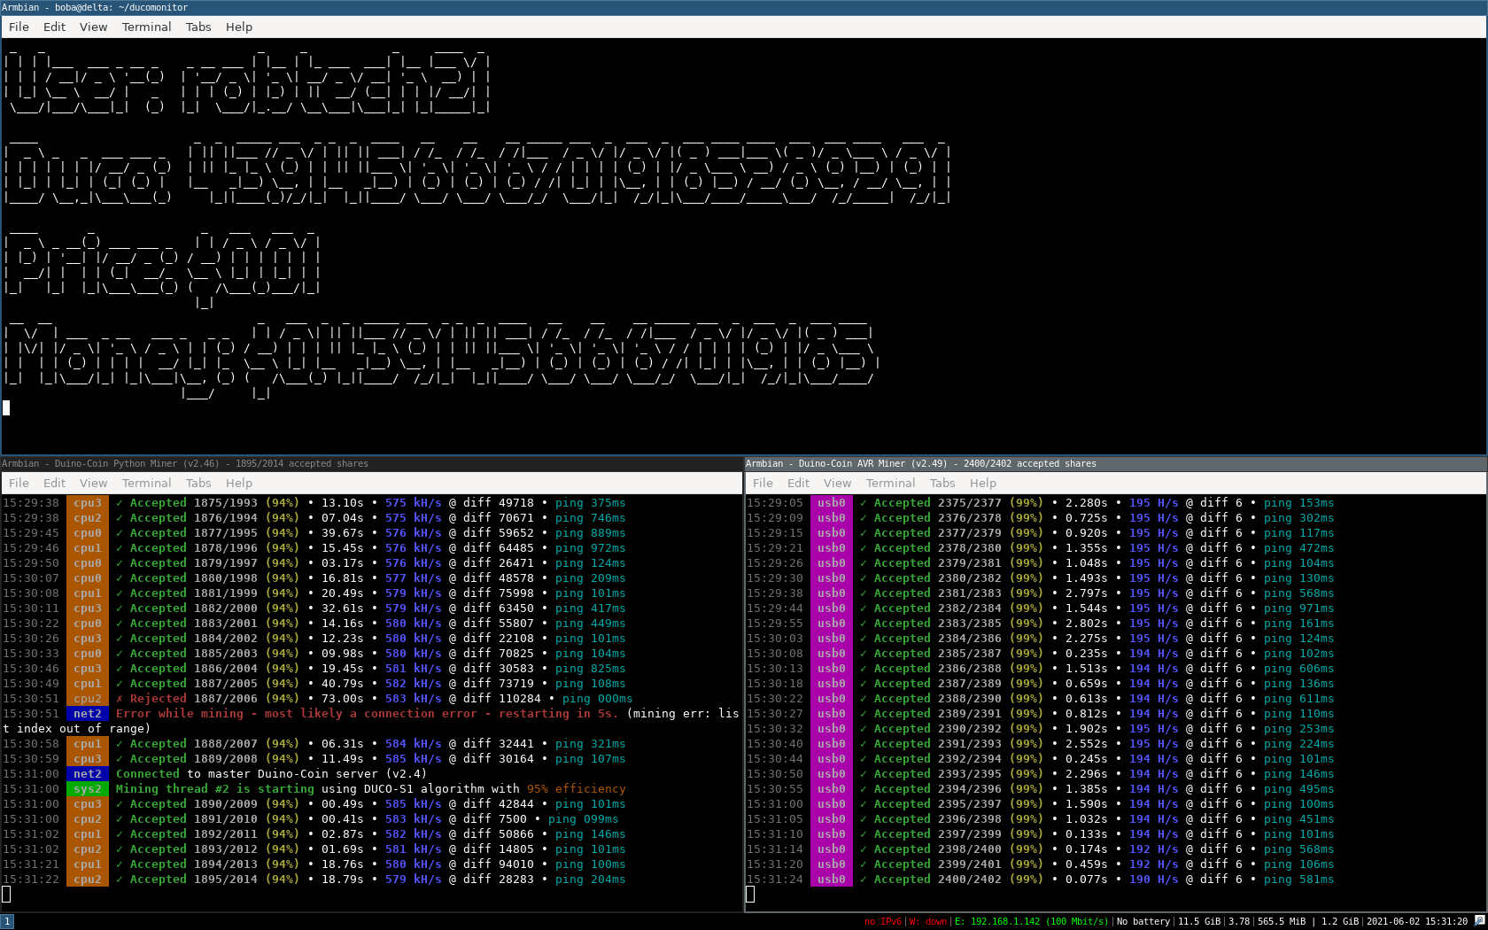Click cursor block in AVR Miner terminal
The height and width of the screenshot is (930, 1488).
(x=750, y=895)
